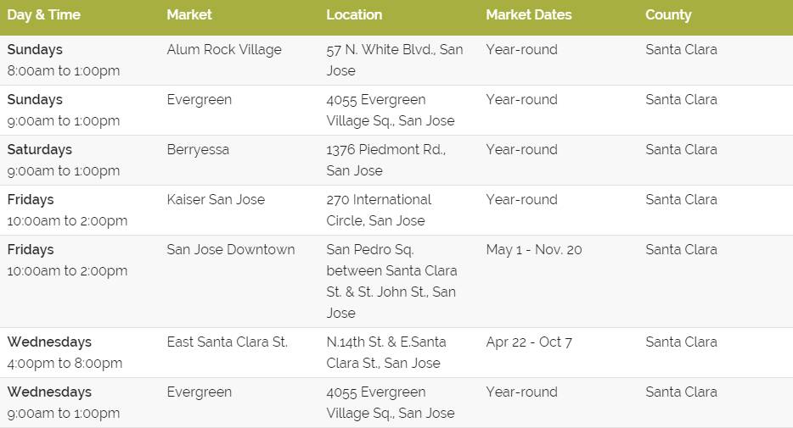Click the May 1 - Nov. 20 dates

click(534, 249)
